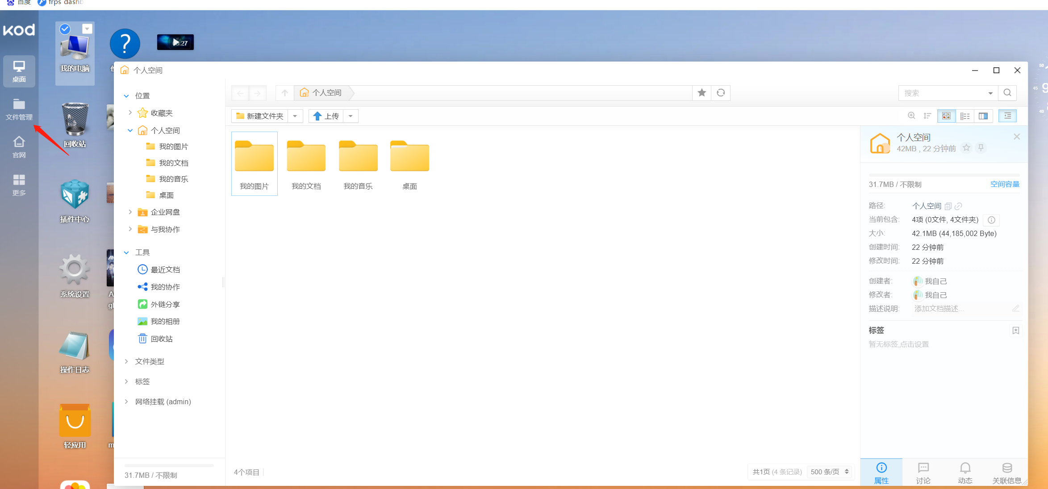Open the 上传 dropdown arrow
The height and width of the screenshot is (489, 1048).
tap(351, 116)
